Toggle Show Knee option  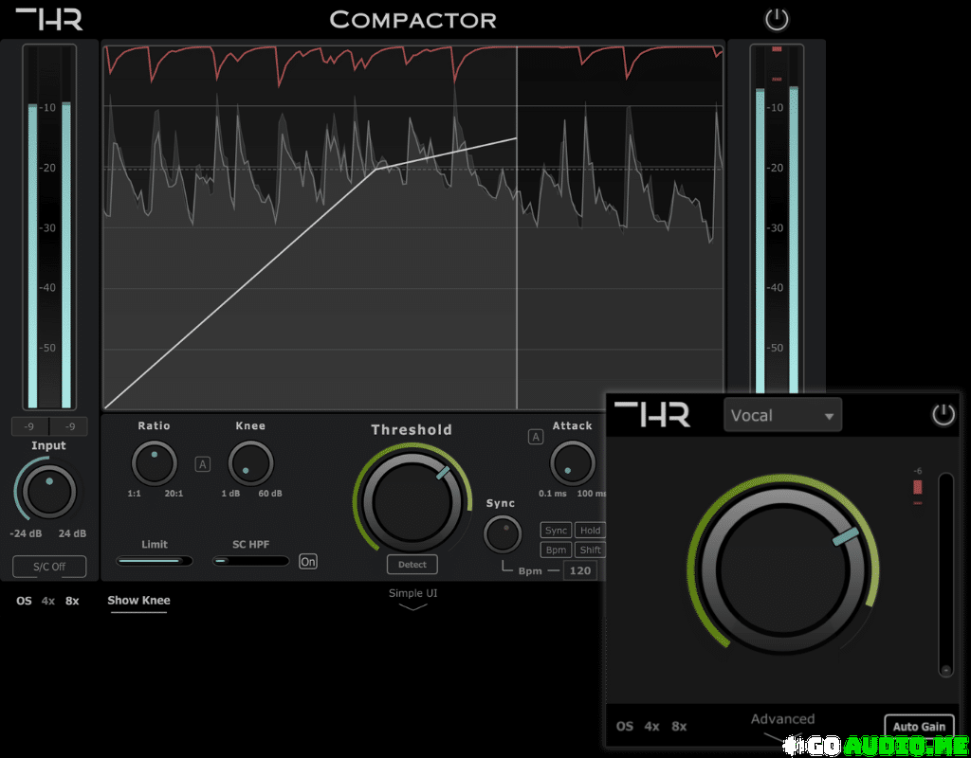click(138, 600)
